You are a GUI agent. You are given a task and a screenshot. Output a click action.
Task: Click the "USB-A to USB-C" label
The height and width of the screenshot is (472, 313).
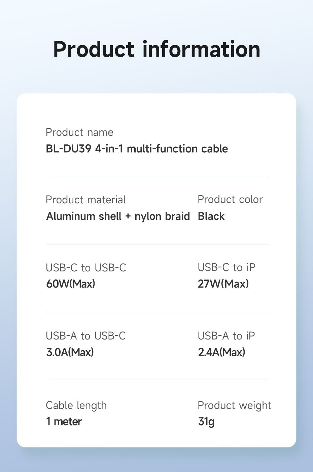pos(85,336)
